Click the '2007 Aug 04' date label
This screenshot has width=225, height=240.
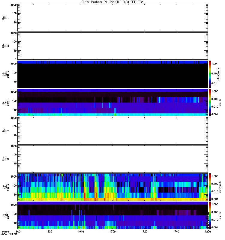(9, 234)
